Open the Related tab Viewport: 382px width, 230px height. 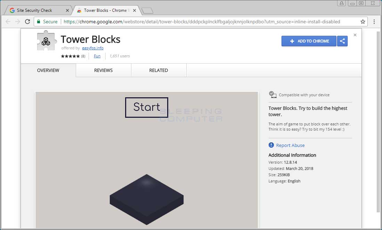tap(159, 70)
